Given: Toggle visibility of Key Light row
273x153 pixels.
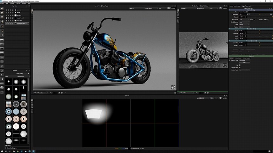Looking at the screenshot, I should (x=6, y=21).
